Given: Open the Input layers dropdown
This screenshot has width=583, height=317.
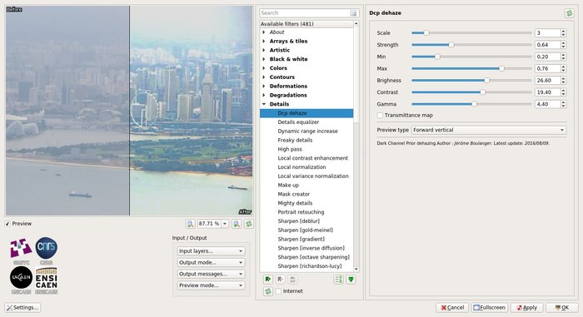Looking at the screenshot, I should coord(211,251).
